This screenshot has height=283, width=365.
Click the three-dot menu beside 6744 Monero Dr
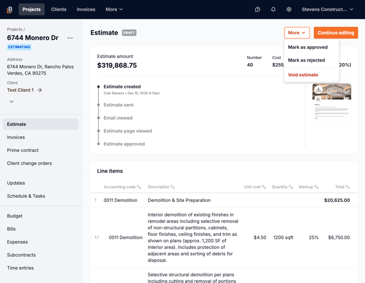coord(70,38)
